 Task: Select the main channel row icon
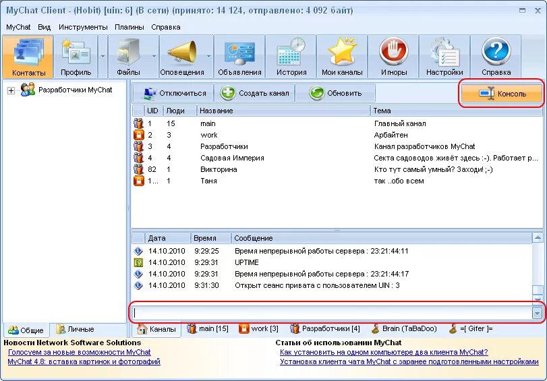[x=138, y=123]
